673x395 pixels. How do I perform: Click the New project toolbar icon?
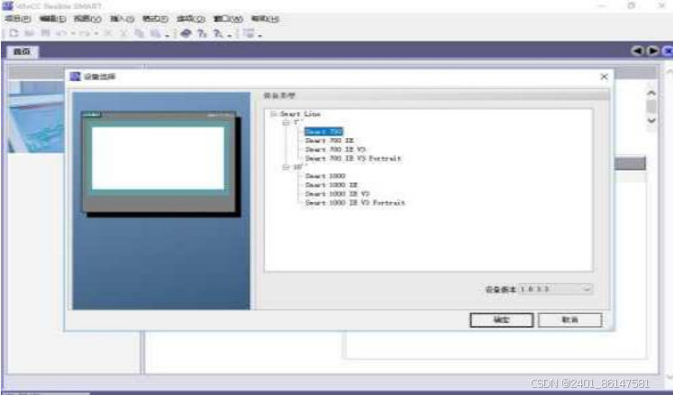(x=14, y=33)
